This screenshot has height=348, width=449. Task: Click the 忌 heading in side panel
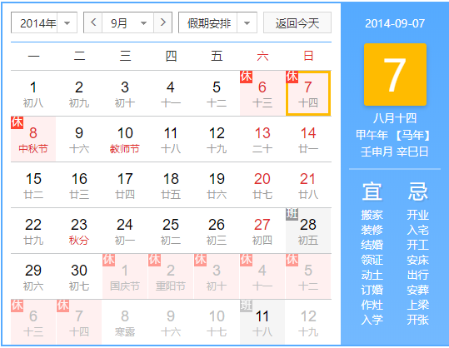(418, 191)
